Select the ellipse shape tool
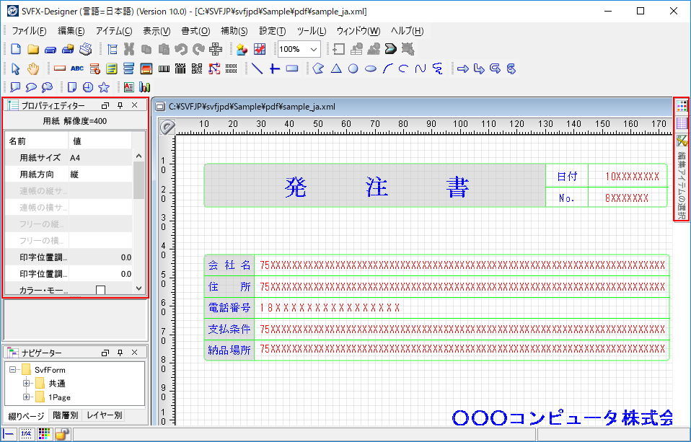This screenshot has width=691, height=442. [371, 68]
